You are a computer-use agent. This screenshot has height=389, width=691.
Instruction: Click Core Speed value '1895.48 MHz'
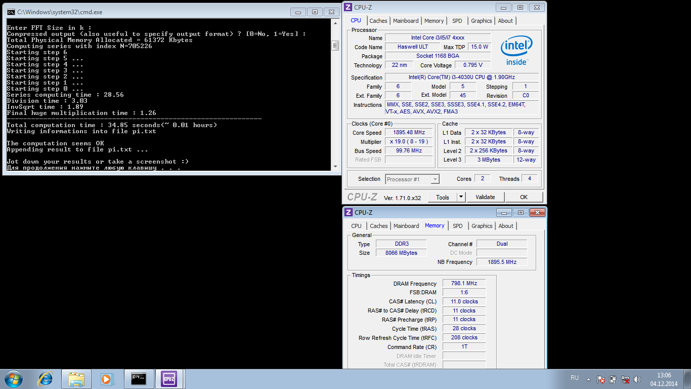(410, 132)
